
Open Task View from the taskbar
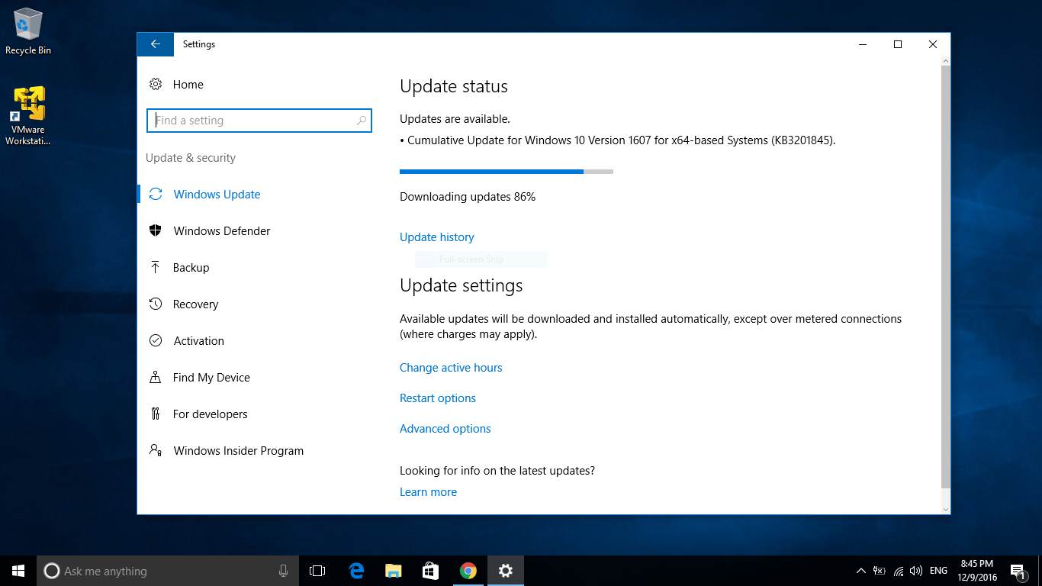point(317,571)
